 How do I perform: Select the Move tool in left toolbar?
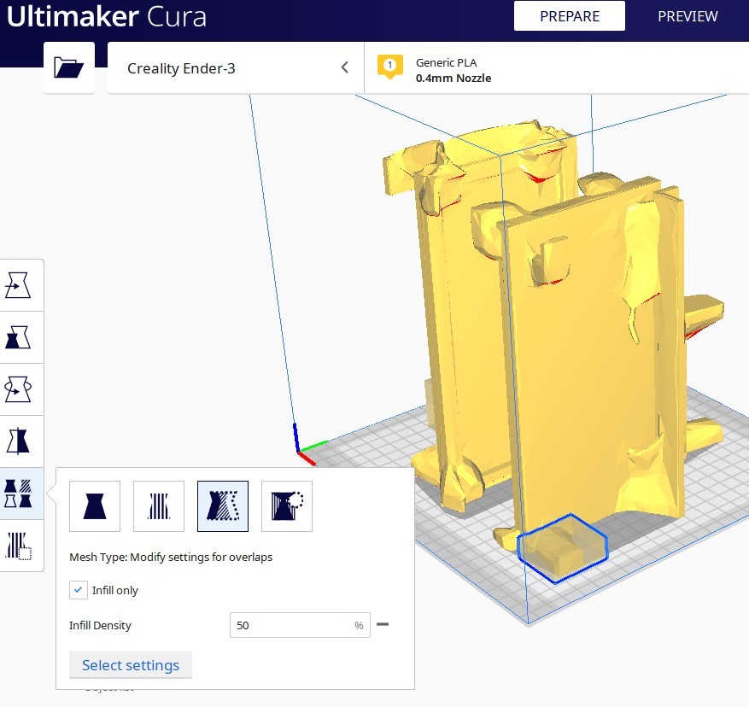tap(18, 285)
